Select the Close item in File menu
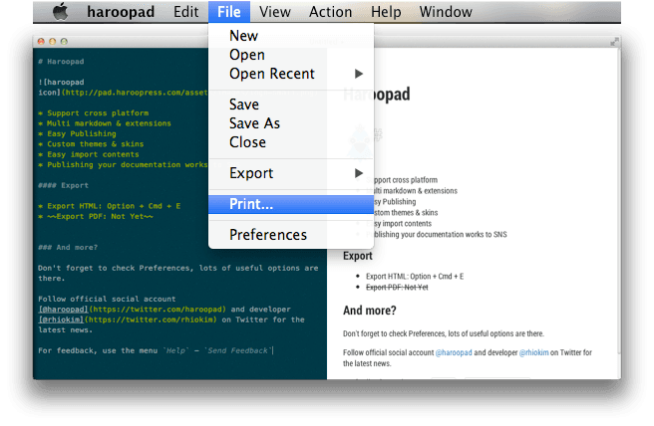 (x=247, y=142)
